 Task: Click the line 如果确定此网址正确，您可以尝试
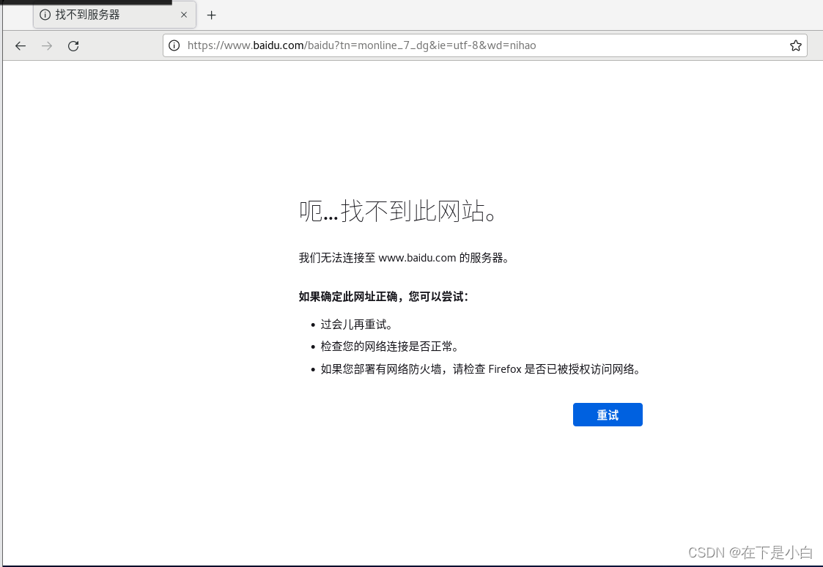coord(383,297)
